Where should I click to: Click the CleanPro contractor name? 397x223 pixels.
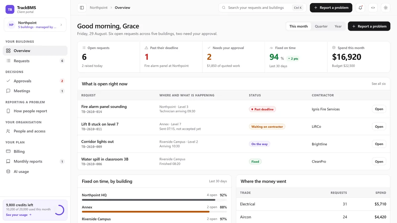(x=319, y=162)
